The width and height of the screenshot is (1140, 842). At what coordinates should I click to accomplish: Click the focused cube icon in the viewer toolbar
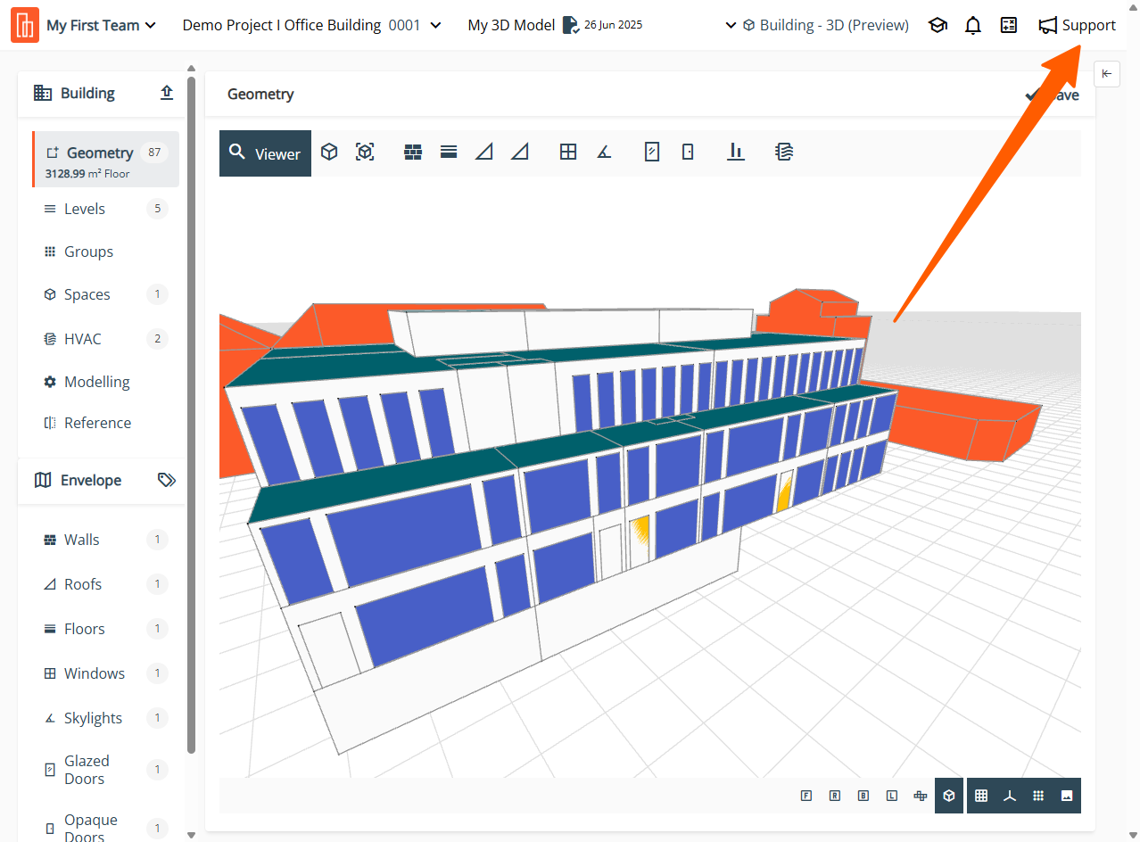pyautogui.click(x=365, y=153)
